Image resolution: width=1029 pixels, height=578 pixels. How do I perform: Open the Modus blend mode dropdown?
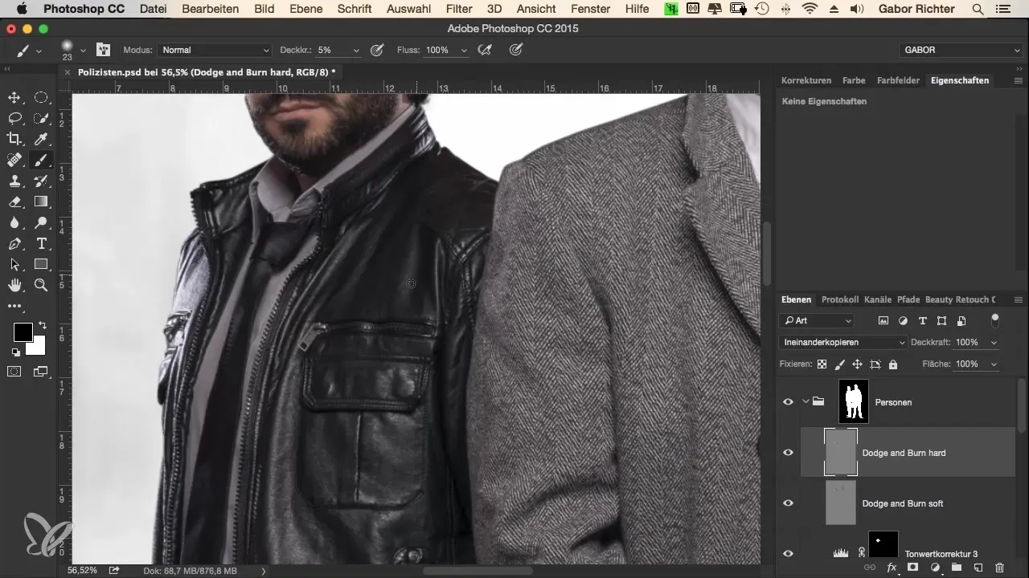click(215, 50)
